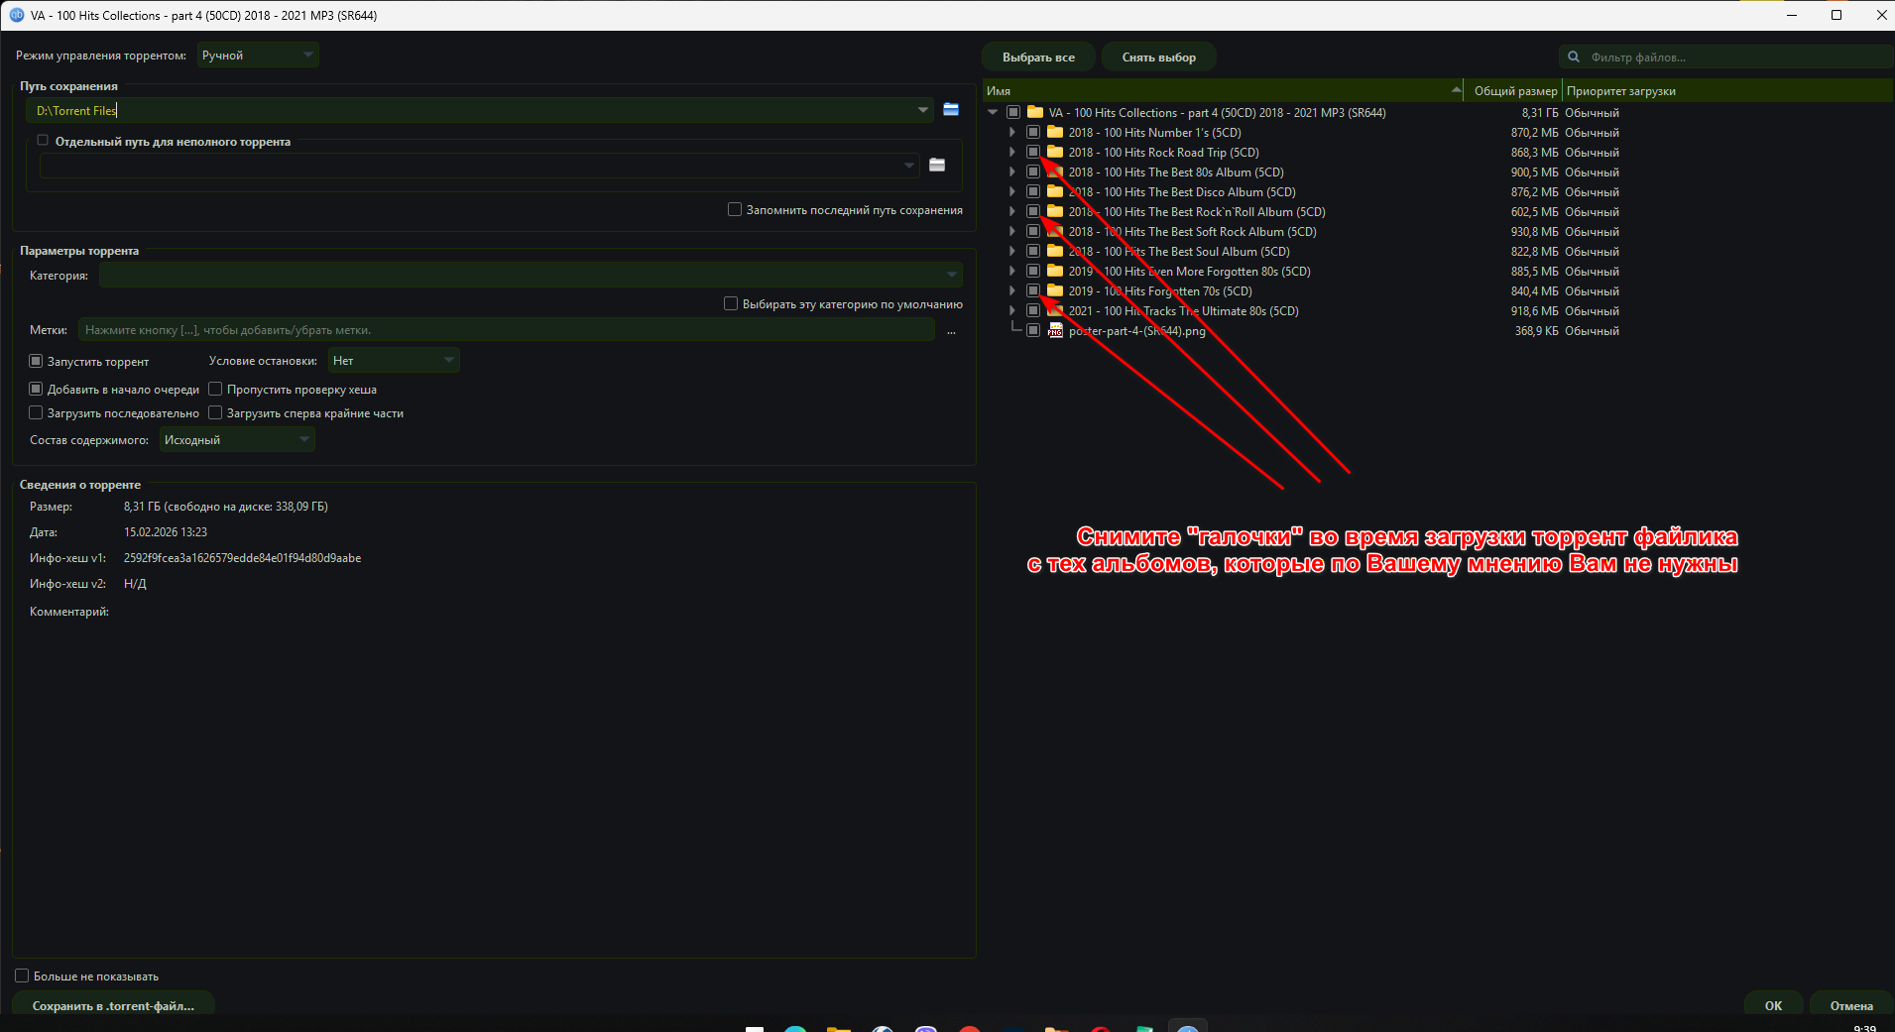Expand the Best Disco Album folder
The height and width of the screenshot is (1032, 1895).
pyautogui.click(x=1011, y=192)
